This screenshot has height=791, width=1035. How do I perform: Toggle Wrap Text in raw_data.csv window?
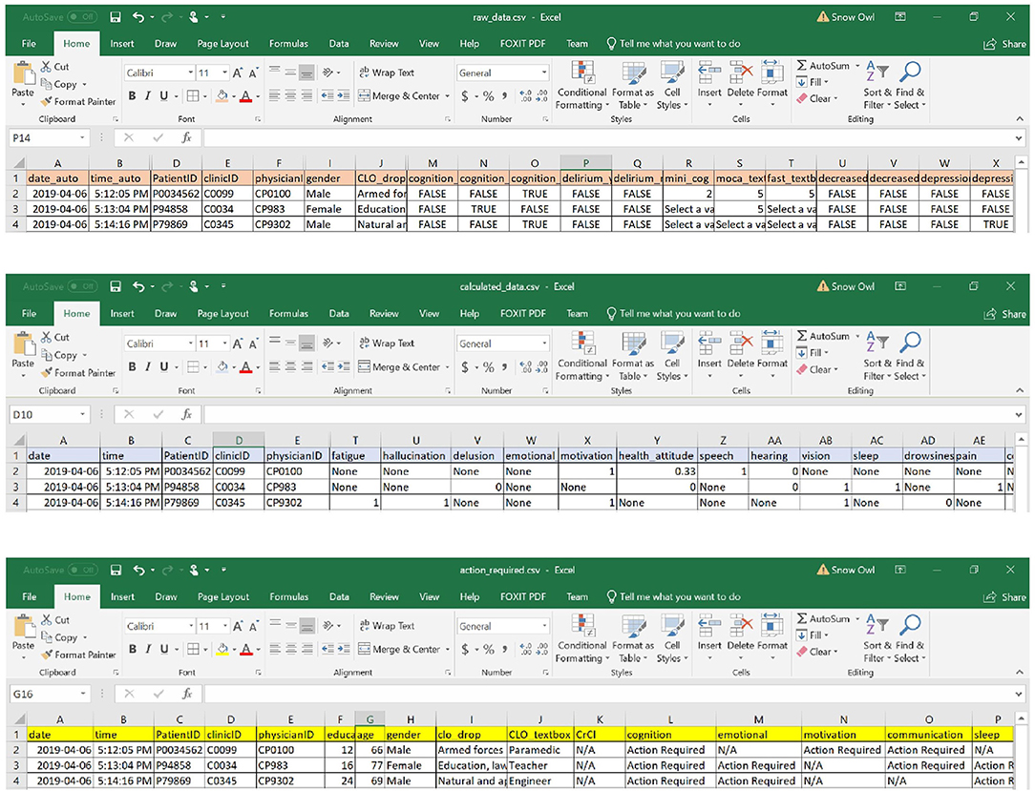[387, 73]
